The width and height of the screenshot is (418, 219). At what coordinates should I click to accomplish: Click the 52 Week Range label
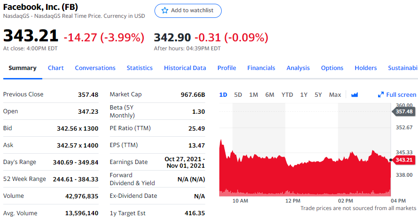(x=24, y=179)
